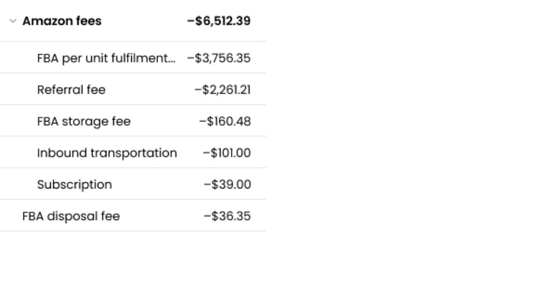Screen dimensions: 547x308
Task: Select the −$160.48 storage fee amount
Action: [225, 122]
